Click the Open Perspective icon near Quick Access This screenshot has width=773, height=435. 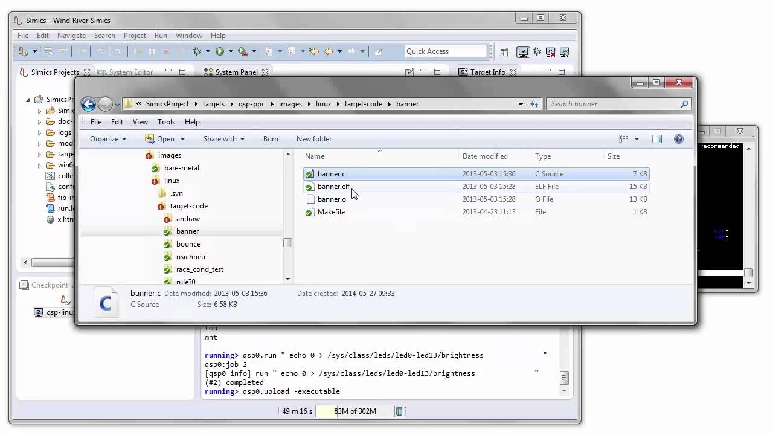[x=504, y=52]
